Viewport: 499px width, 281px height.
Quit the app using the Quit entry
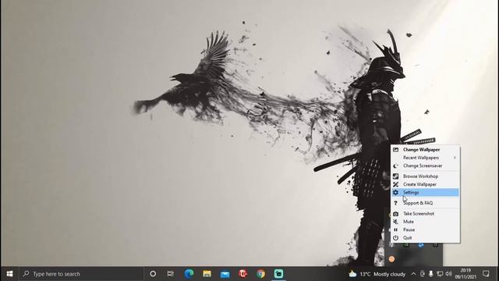coord(425,237)
